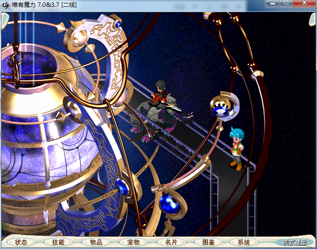Click the 物品 items button
Image resolution: width=317 pixels, height=249 pixels.
coord(96,242)
